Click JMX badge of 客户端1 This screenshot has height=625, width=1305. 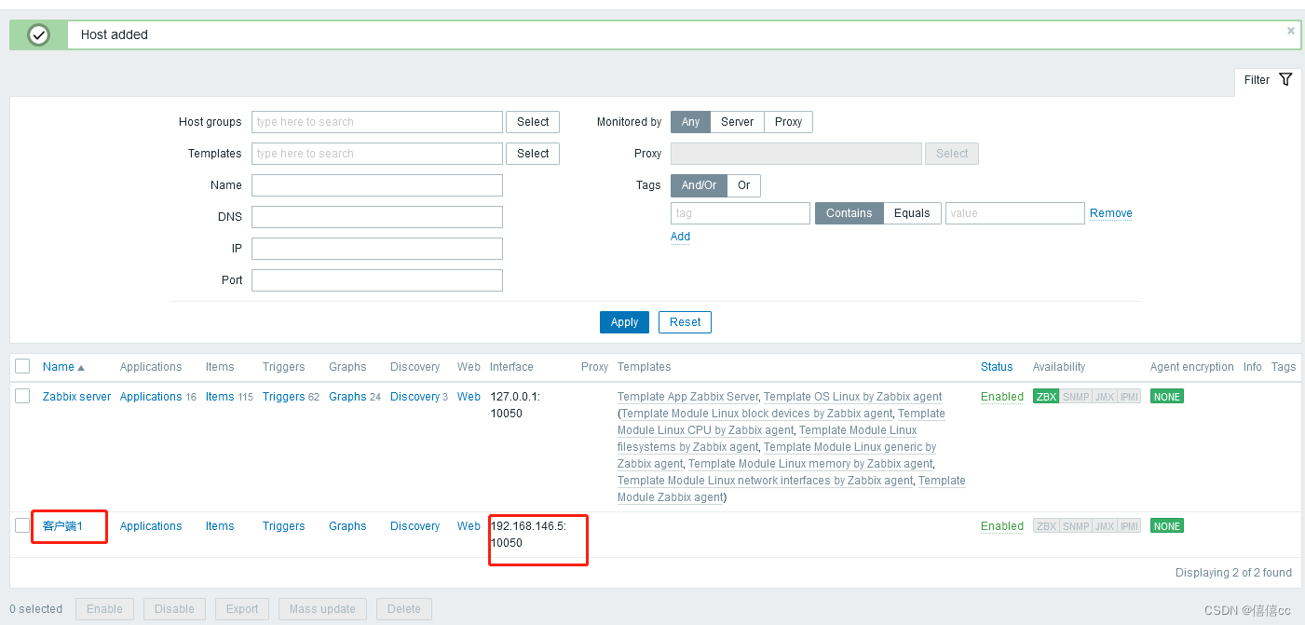pos(1105,526)
